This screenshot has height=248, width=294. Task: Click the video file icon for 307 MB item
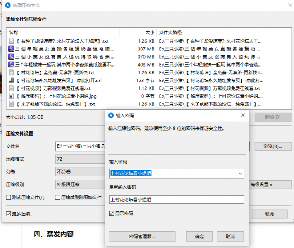12,49
